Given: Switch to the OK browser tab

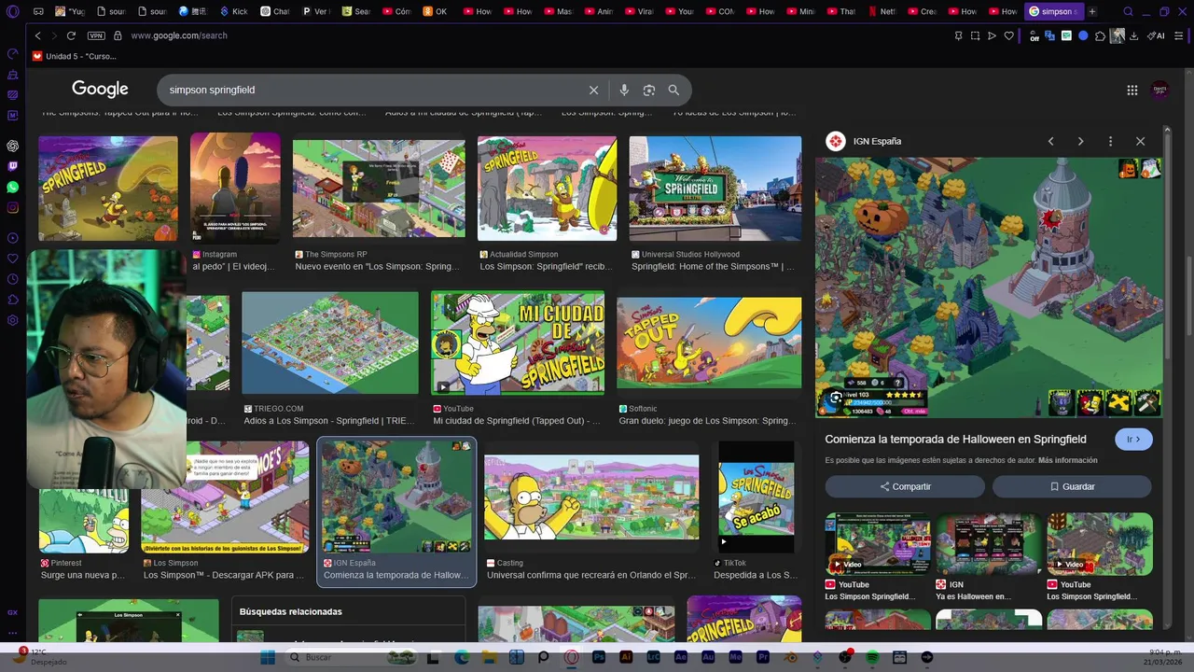Looking at the screenshot, I should pyautogui.click(x=435, y=11).
